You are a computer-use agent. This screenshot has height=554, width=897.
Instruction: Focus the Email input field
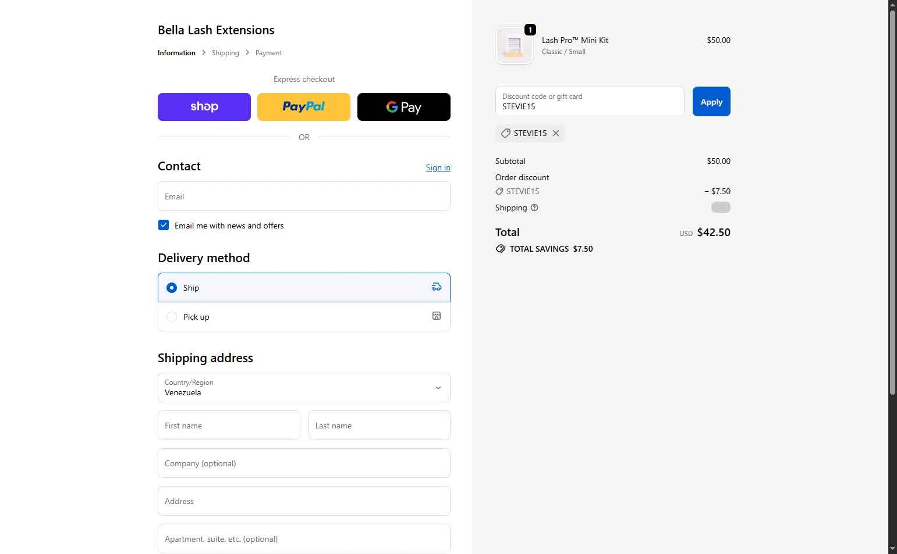(304, 196)
